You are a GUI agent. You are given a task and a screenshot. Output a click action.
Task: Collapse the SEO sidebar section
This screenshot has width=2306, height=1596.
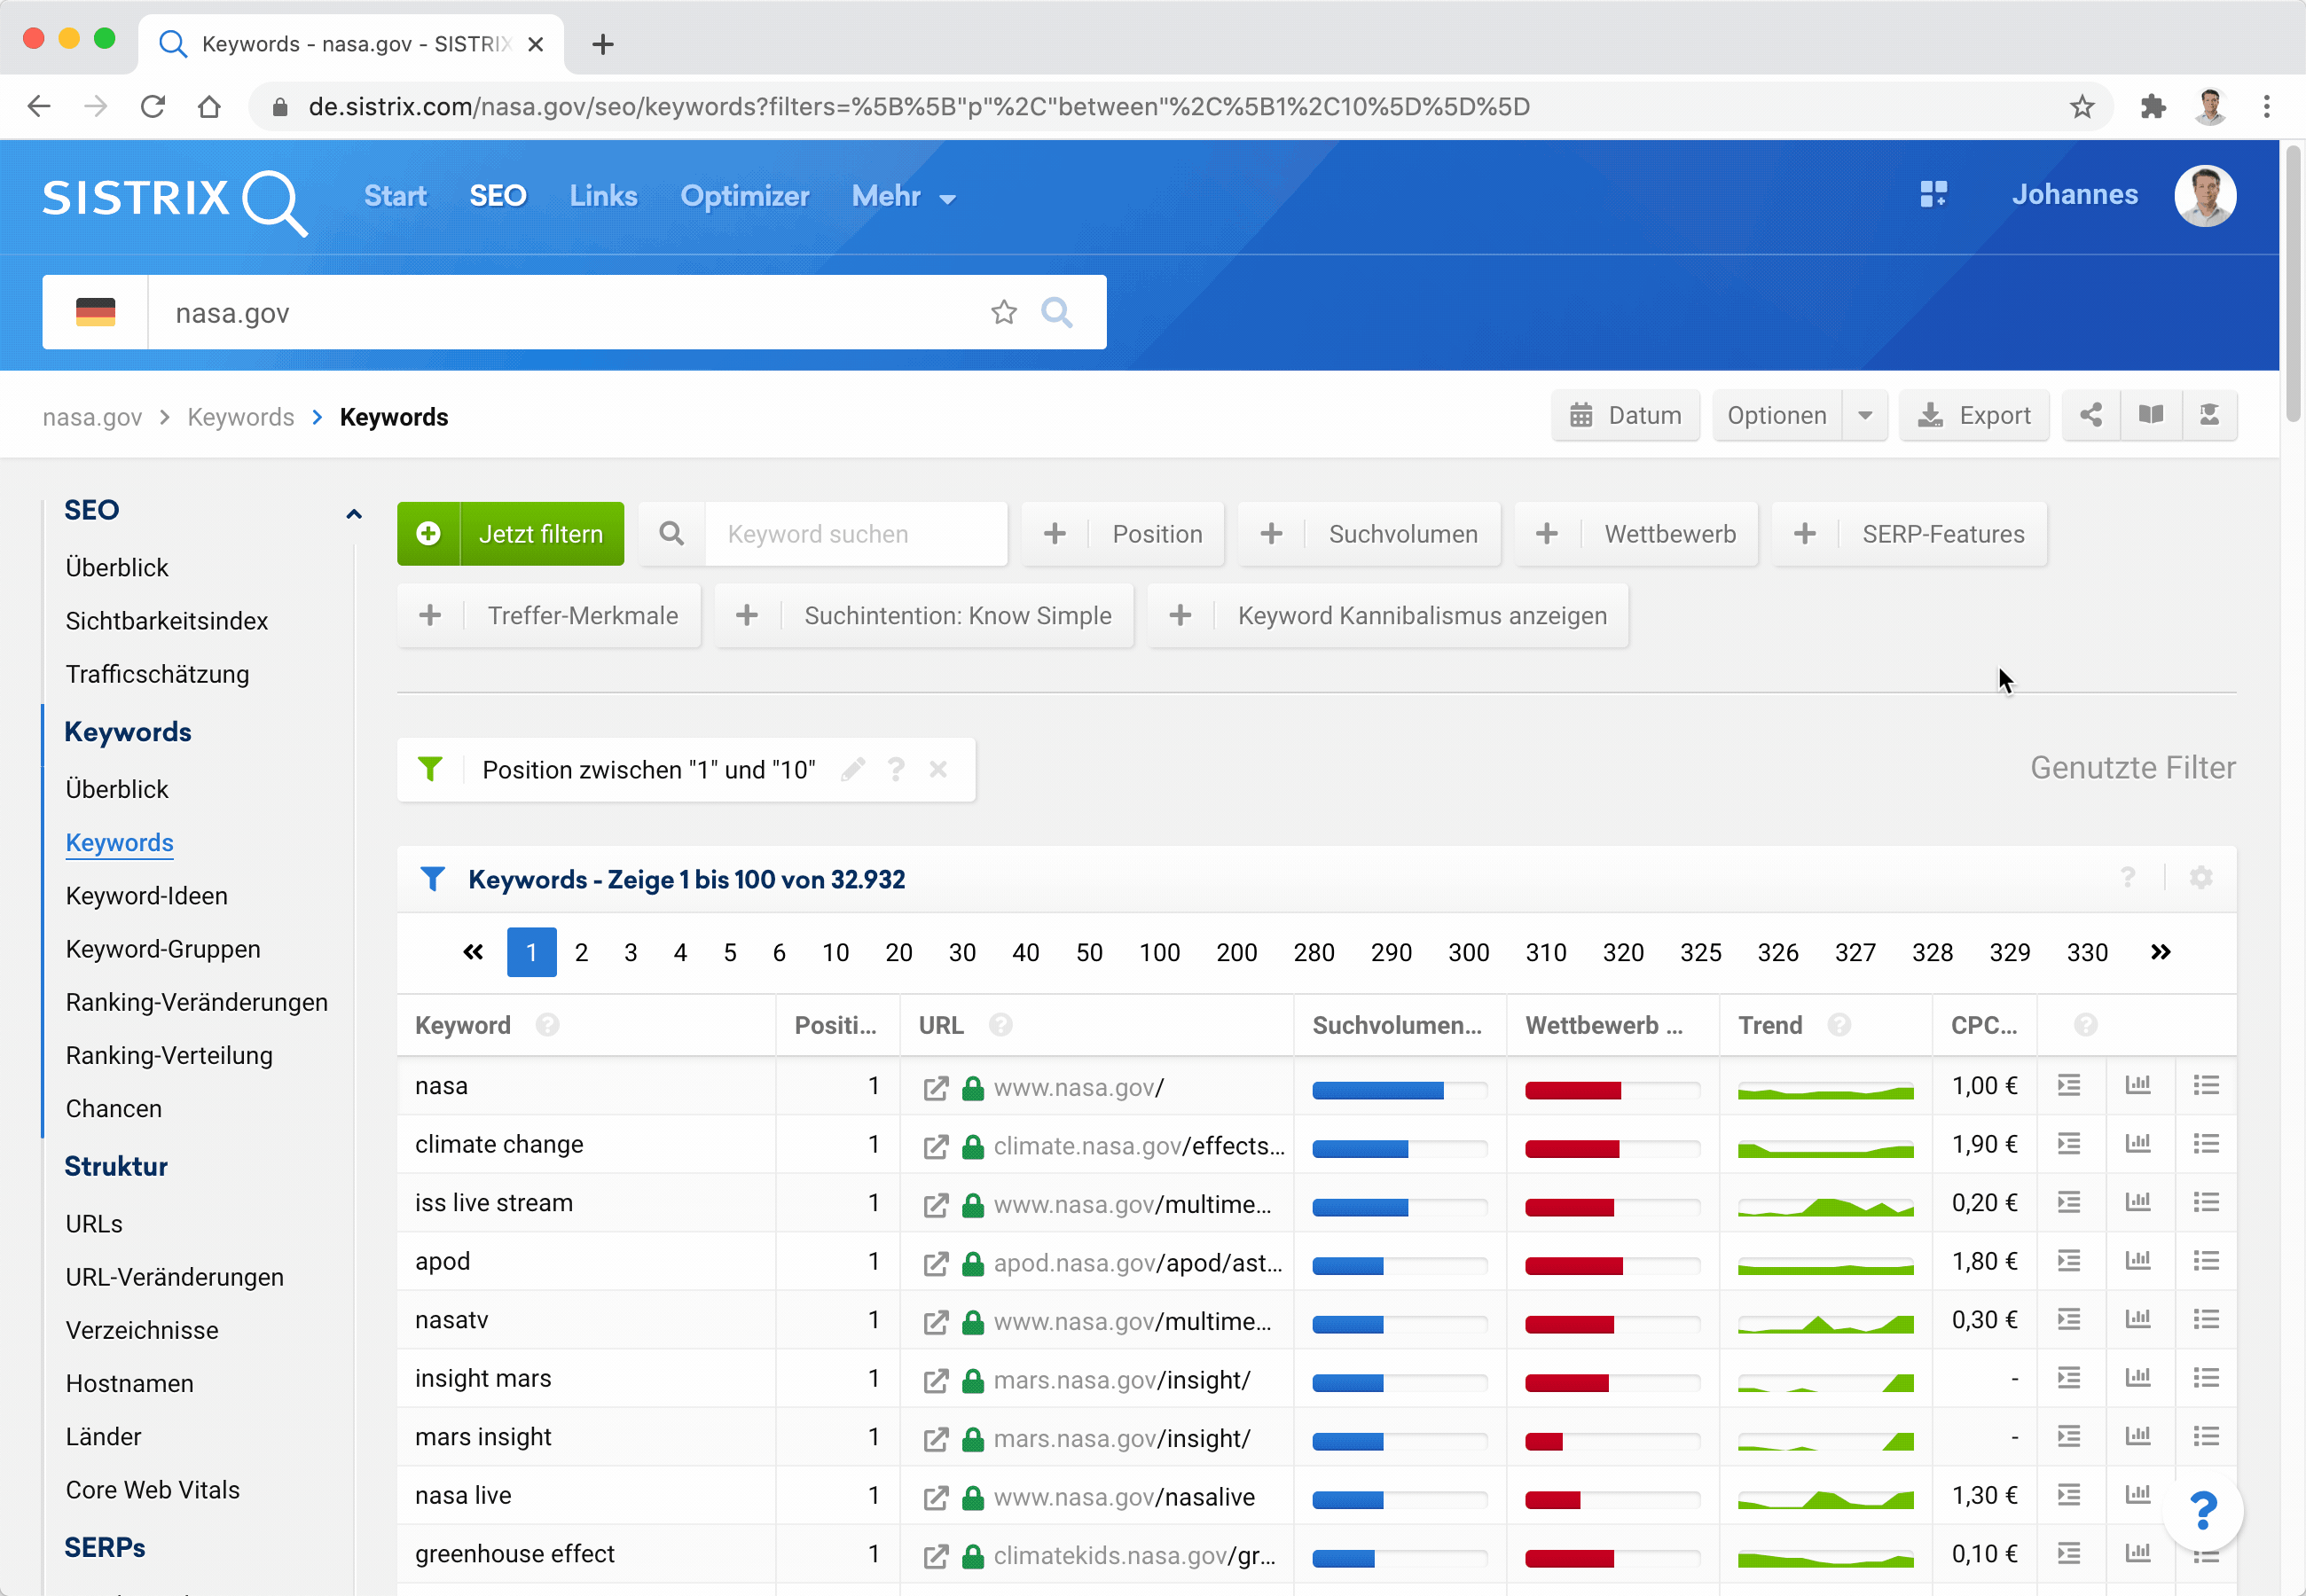(x=353, y=513)
